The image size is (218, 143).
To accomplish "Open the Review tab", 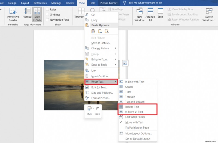I will pos(70,3).
